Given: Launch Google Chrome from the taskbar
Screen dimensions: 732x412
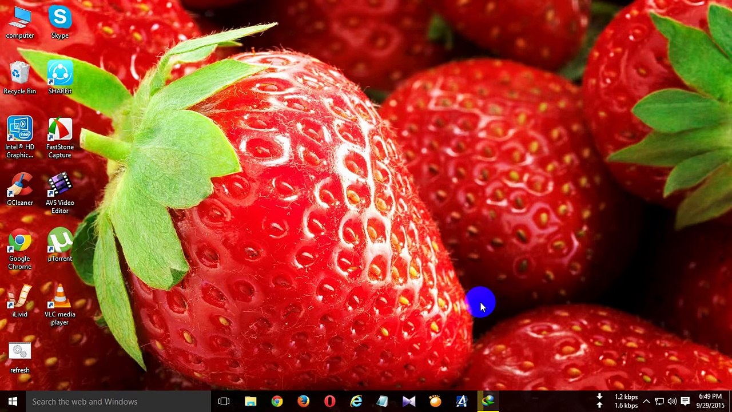Looking at the screenshot, I should coord(277,401).
